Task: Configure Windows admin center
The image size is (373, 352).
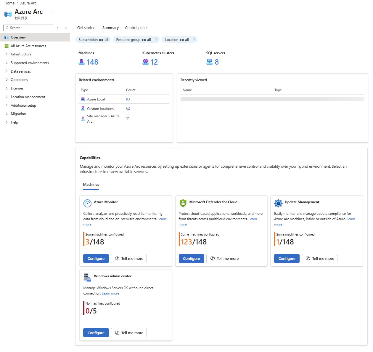Action: click(96, 333)
